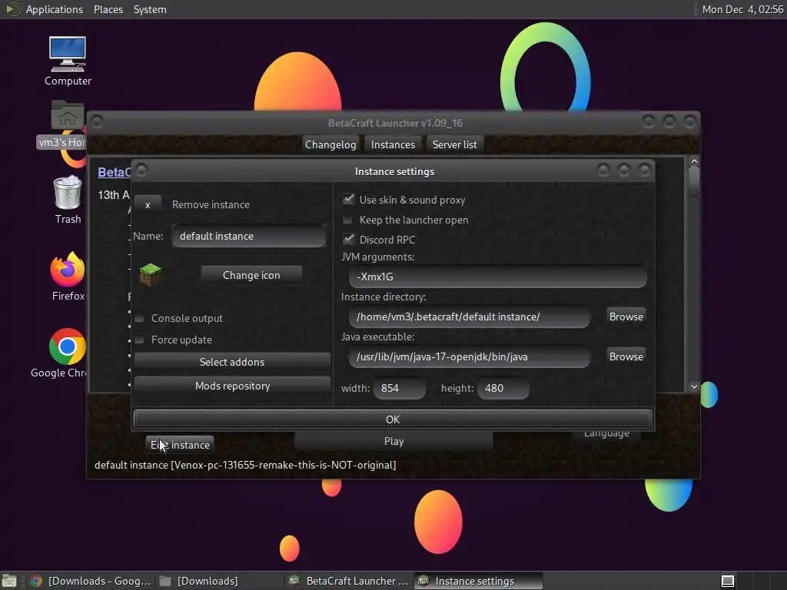Open the Changelog tab
The image size is (787, 590).
click(330, 144)
